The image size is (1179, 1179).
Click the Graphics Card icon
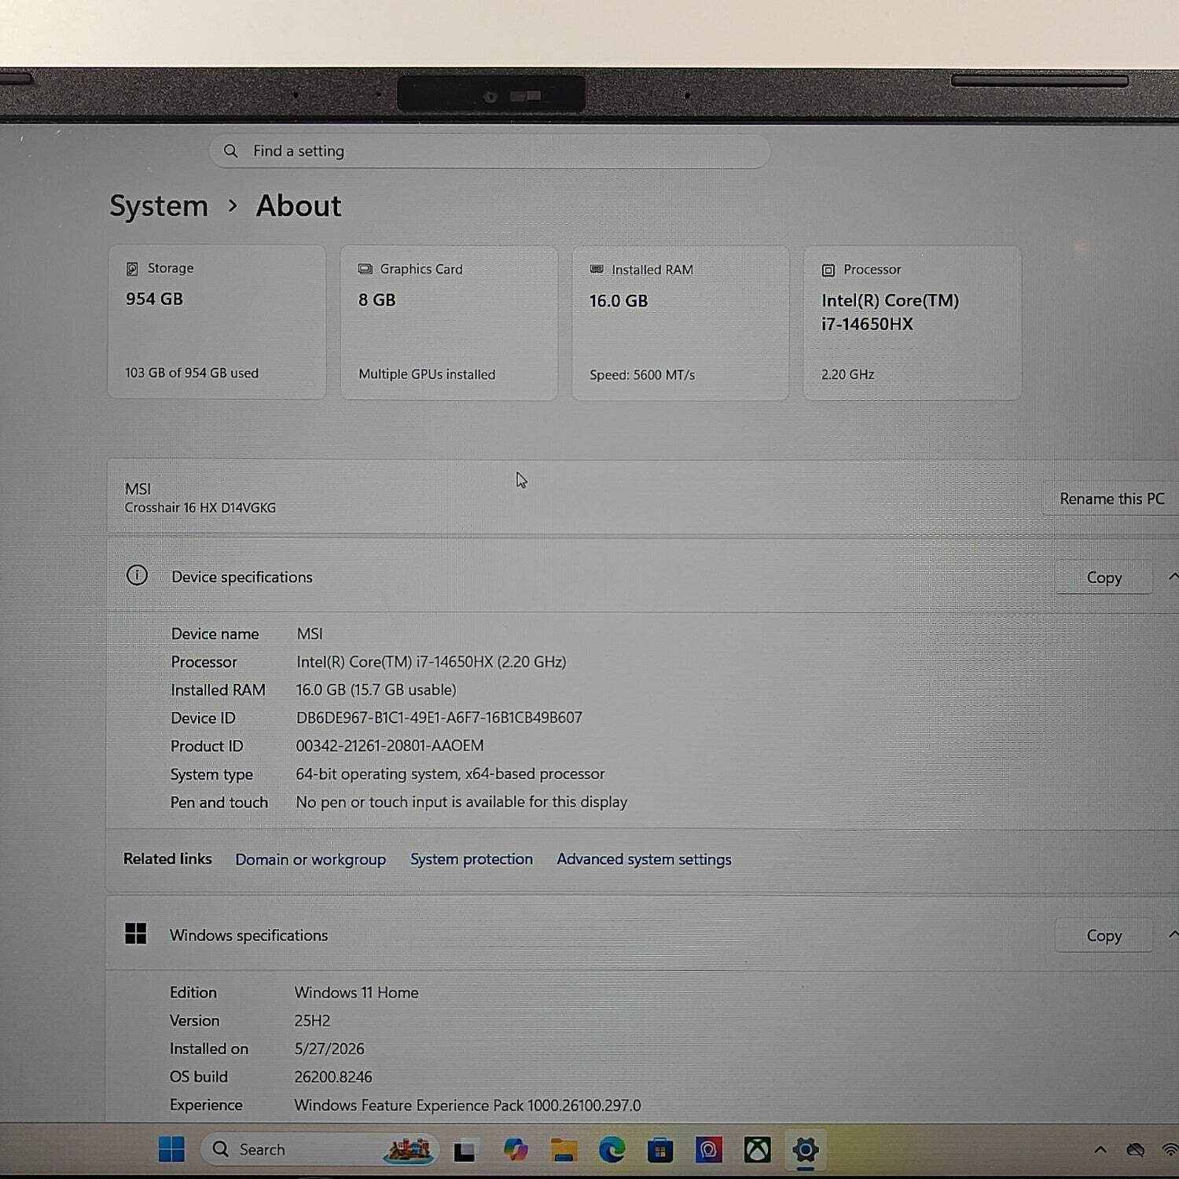tap(365, 269)
